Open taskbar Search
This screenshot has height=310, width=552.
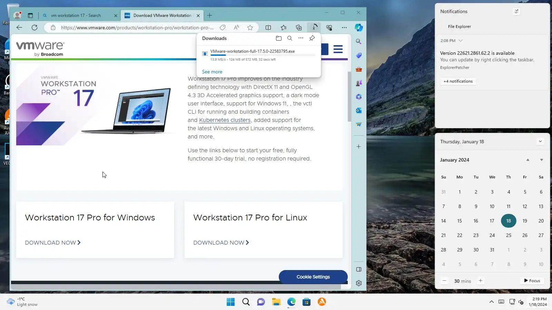246,302
